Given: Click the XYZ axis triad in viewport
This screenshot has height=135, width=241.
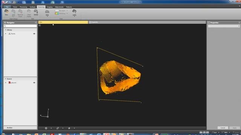Looking at the screenshot, I should click(x=45, y=113).
